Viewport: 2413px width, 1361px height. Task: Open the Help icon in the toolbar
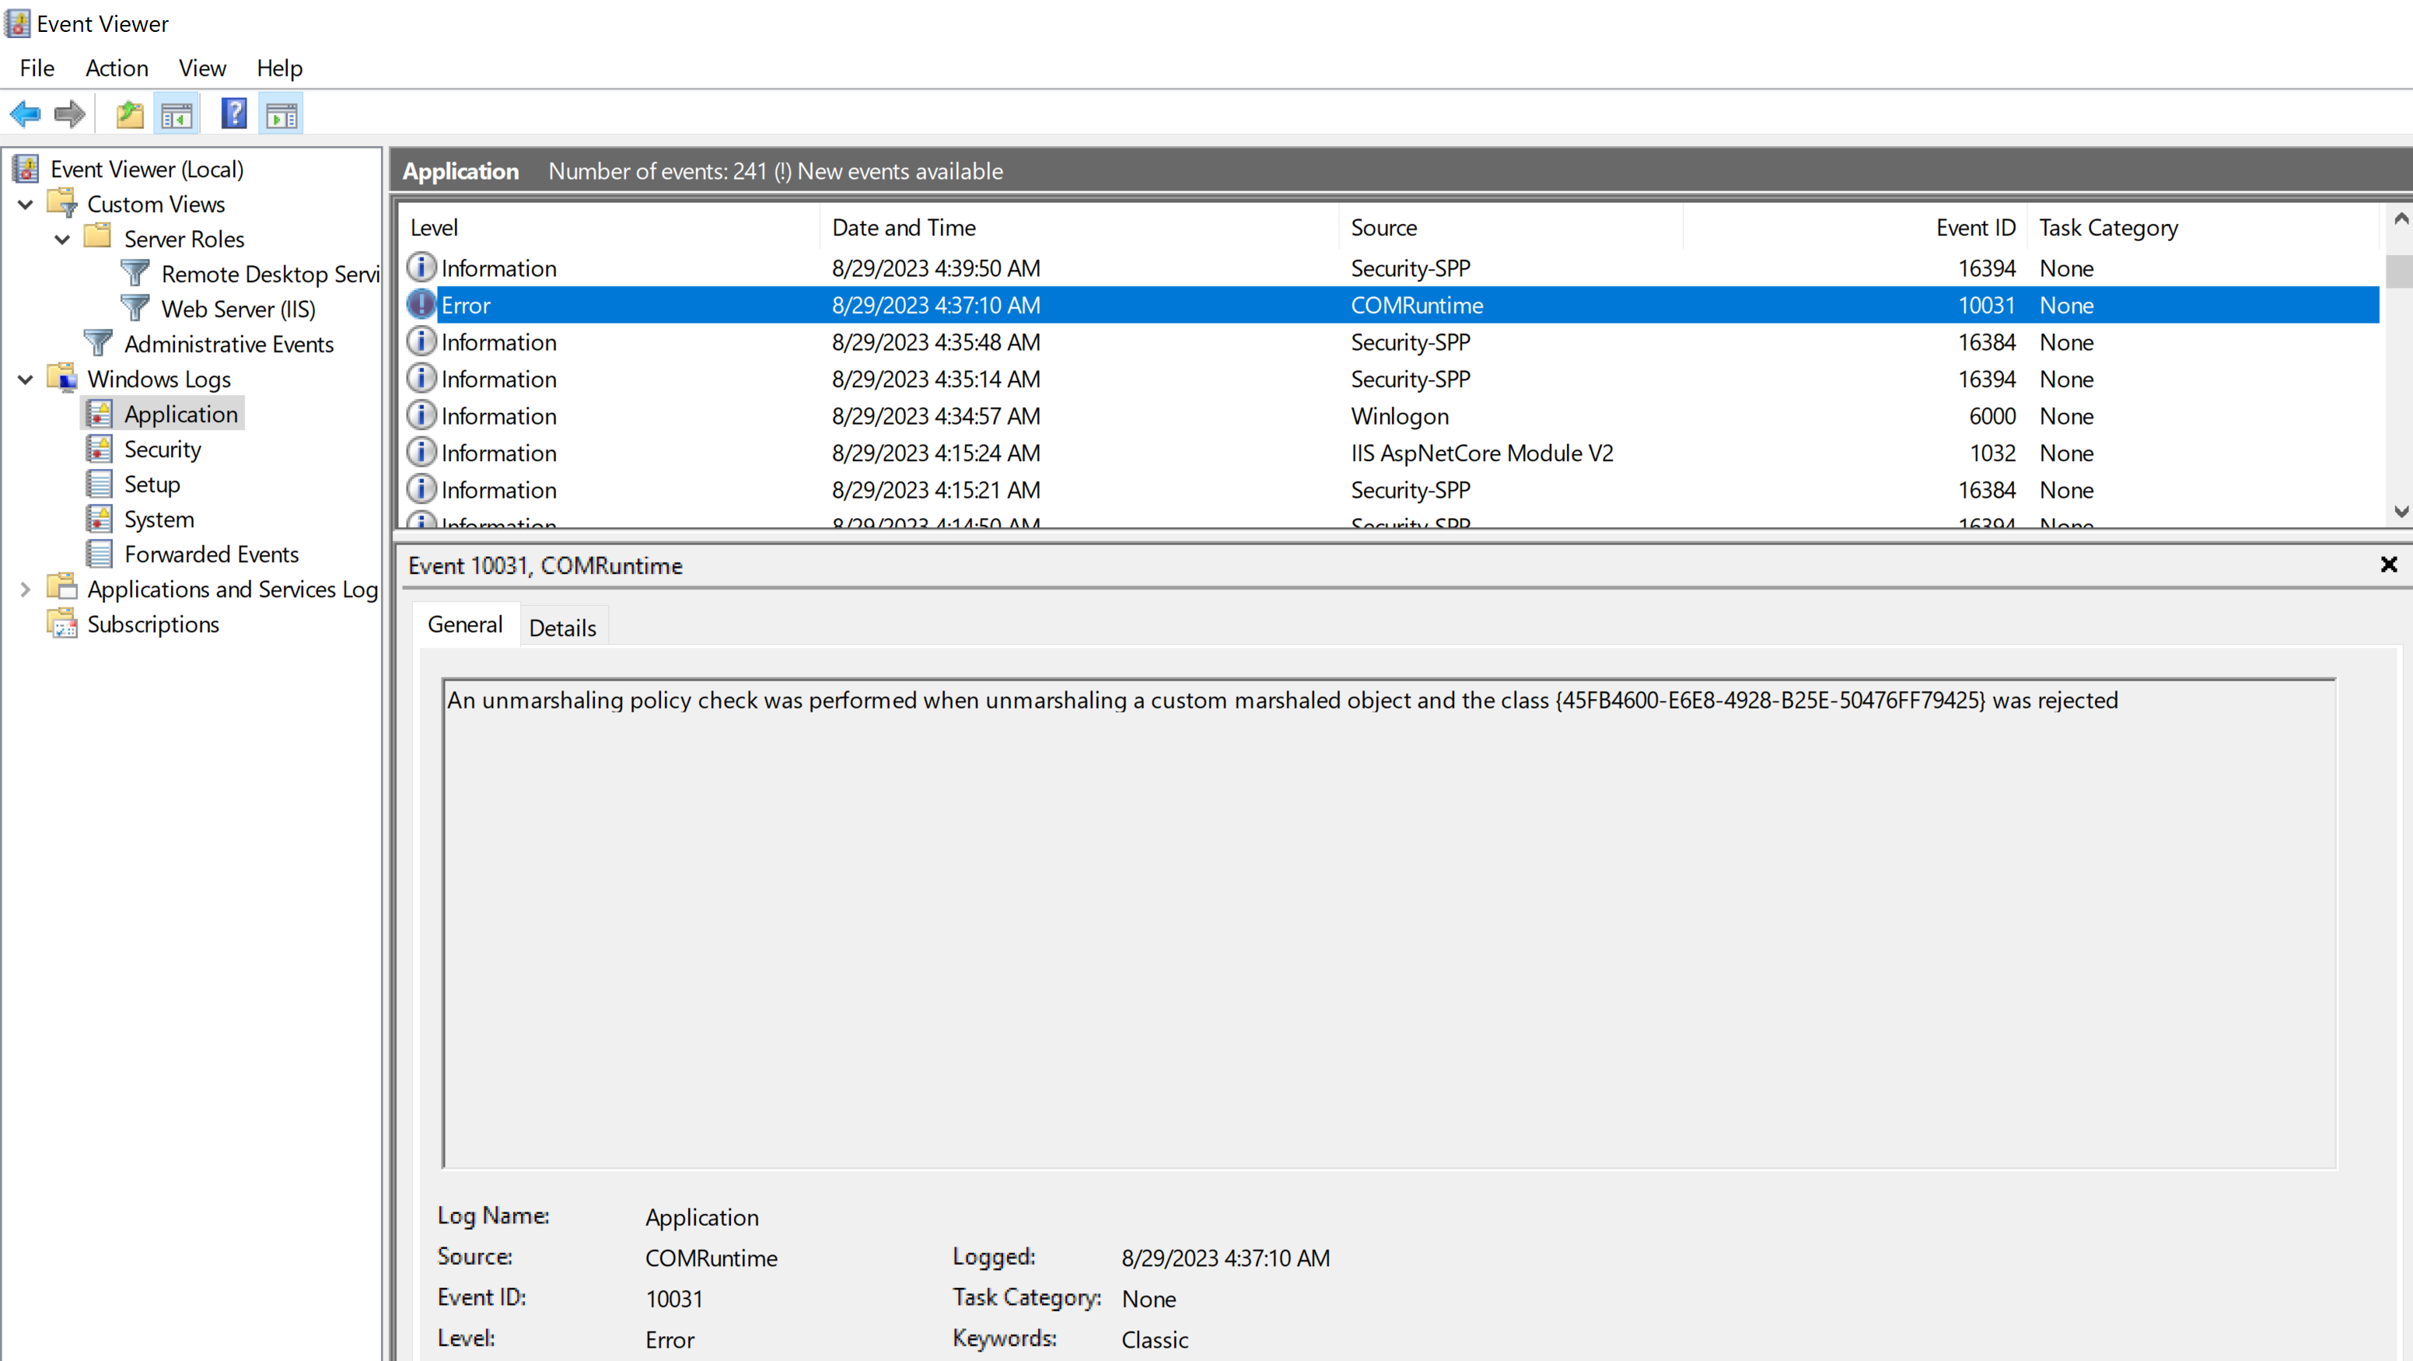pos(233,114)
